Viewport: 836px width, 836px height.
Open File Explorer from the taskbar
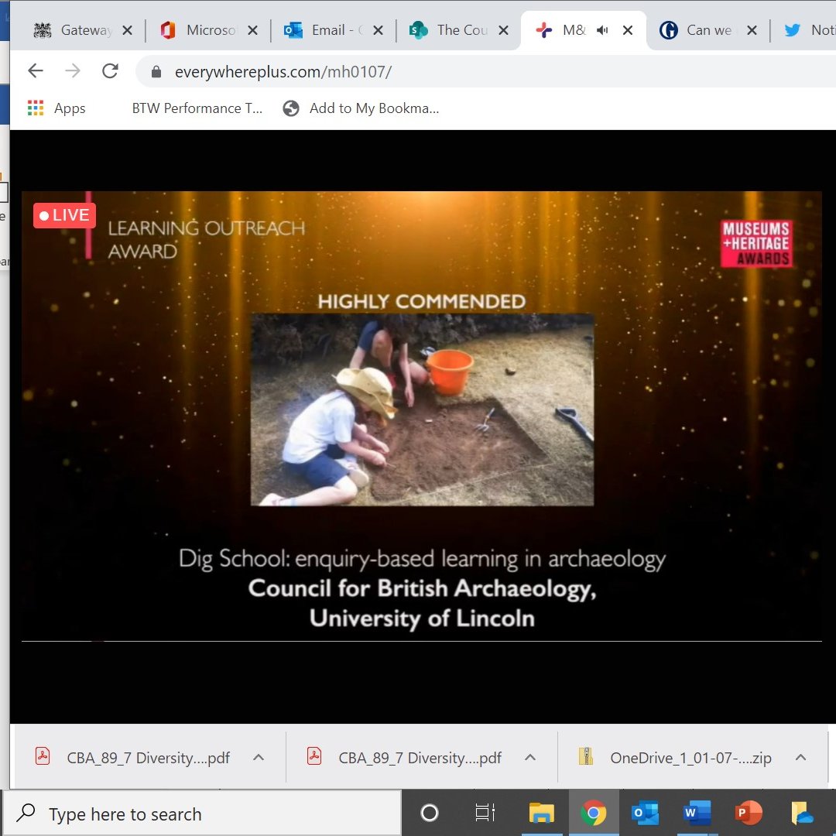click(542, 814)
